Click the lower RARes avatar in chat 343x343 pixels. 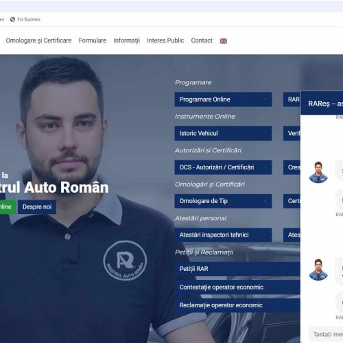tap(318, 270)
